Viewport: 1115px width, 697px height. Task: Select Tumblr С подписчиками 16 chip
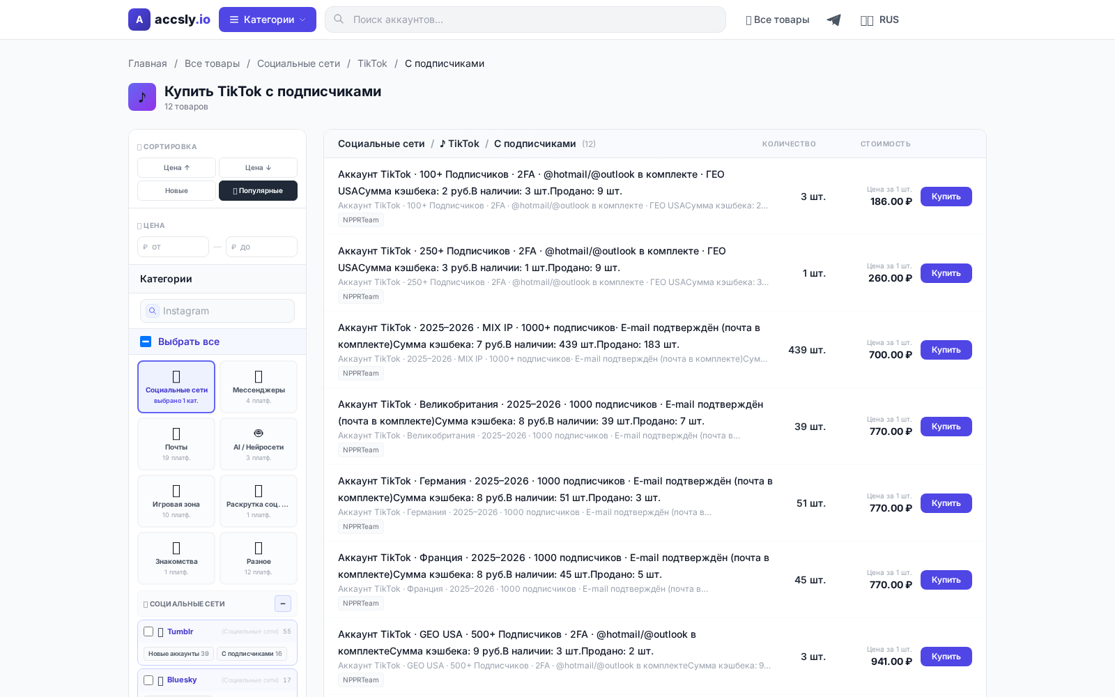pos(252,654)
